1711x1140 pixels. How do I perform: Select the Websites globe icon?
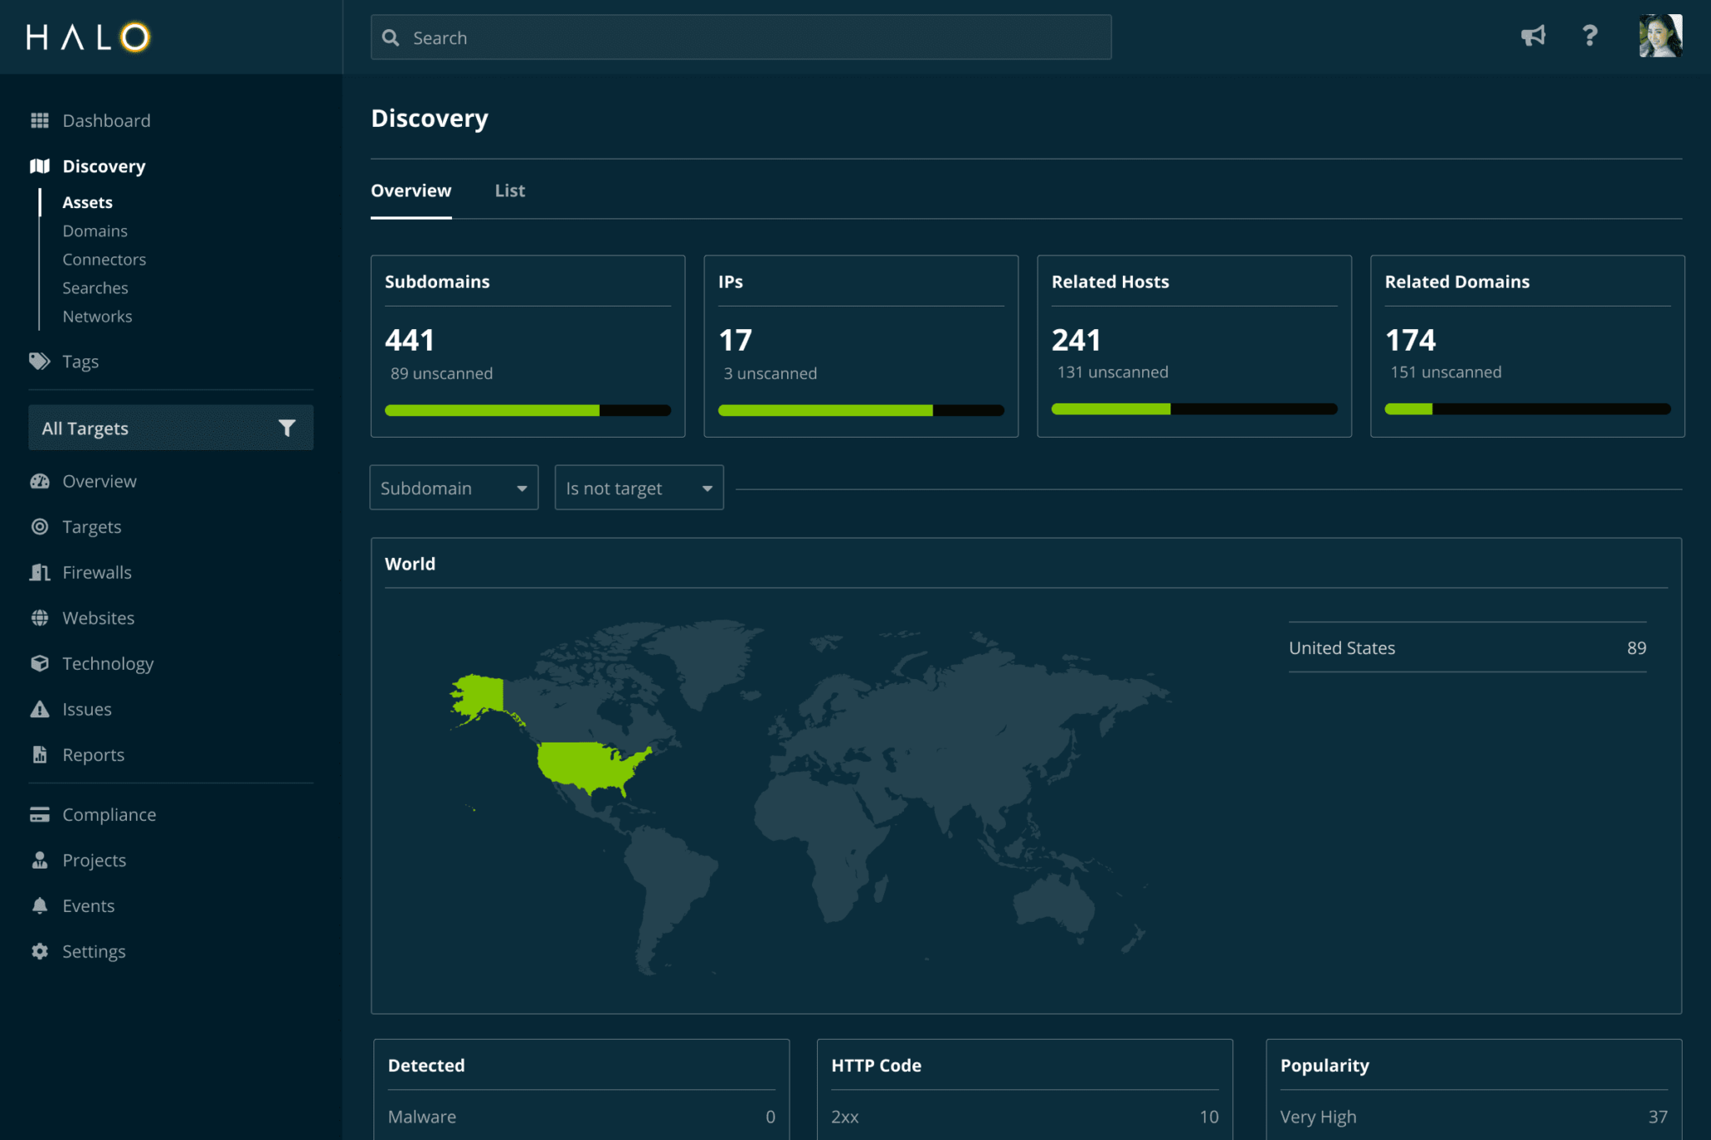[x=39, y=617]
